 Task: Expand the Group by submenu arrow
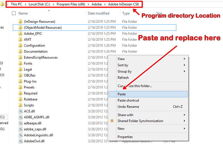pyautogui.click(x=185, y=71)
